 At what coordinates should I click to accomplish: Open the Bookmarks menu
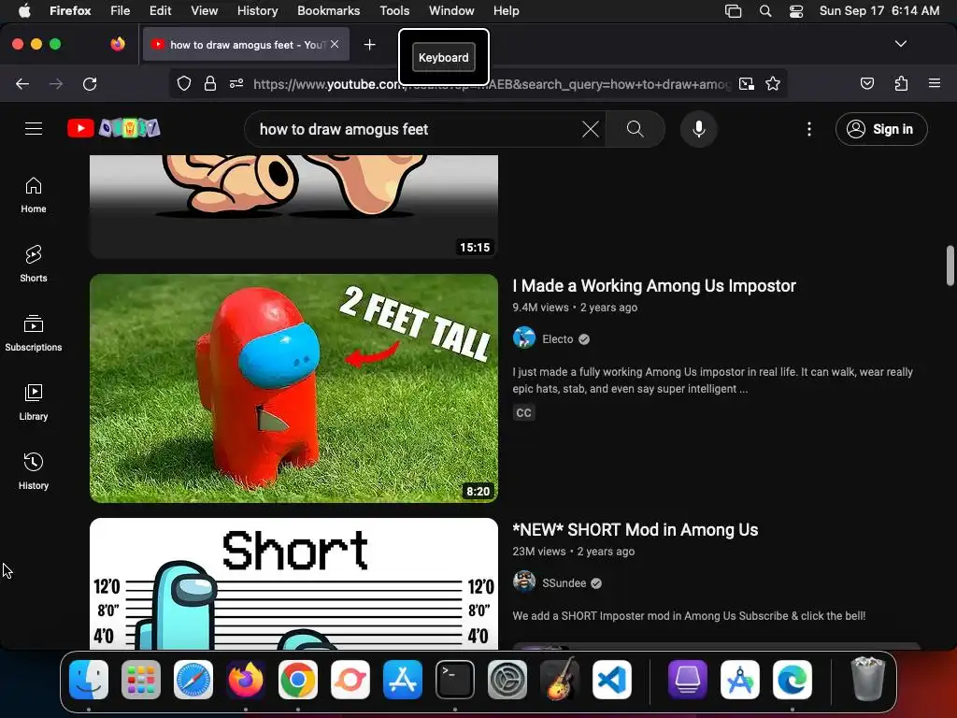pyautogui.click(x=328, y=10)
